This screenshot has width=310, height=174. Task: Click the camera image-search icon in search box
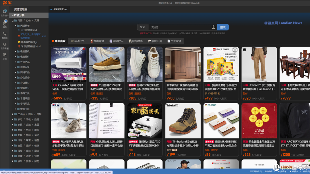(213, 27)
